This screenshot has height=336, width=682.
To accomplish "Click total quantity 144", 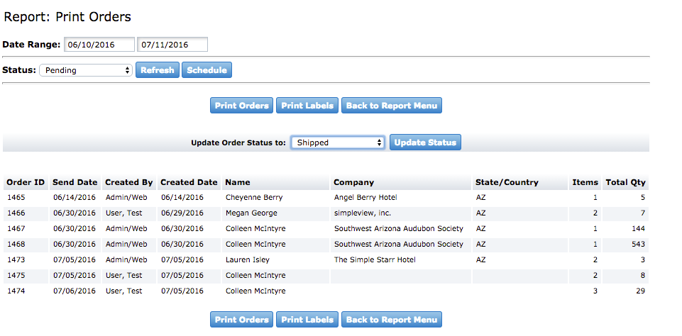I will pos(638,229).
